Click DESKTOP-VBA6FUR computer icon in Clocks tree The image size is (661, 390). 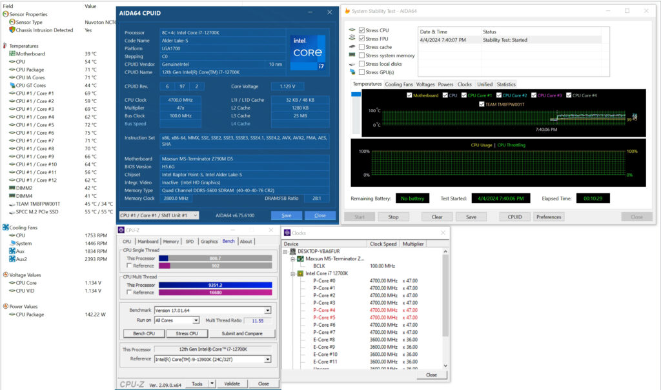coord(293,251)
